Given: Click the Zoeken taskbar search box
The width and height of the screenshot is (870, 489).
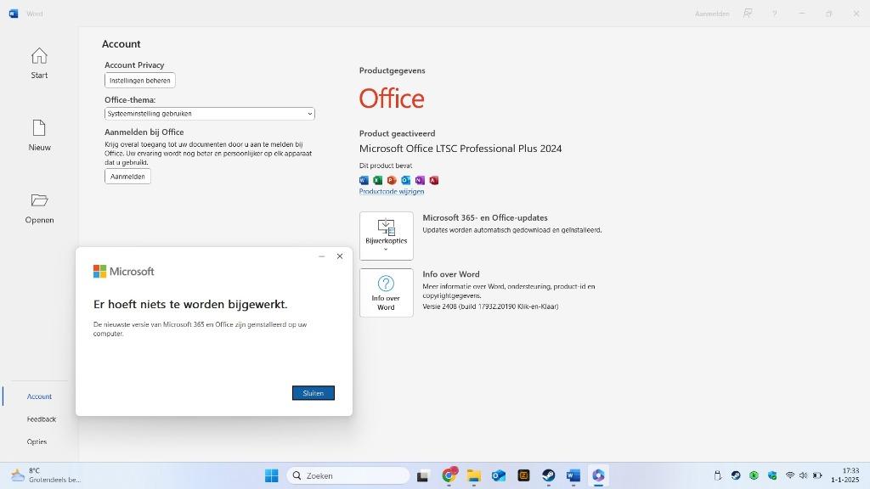Looking at the screenshot, I should point(347,475).
